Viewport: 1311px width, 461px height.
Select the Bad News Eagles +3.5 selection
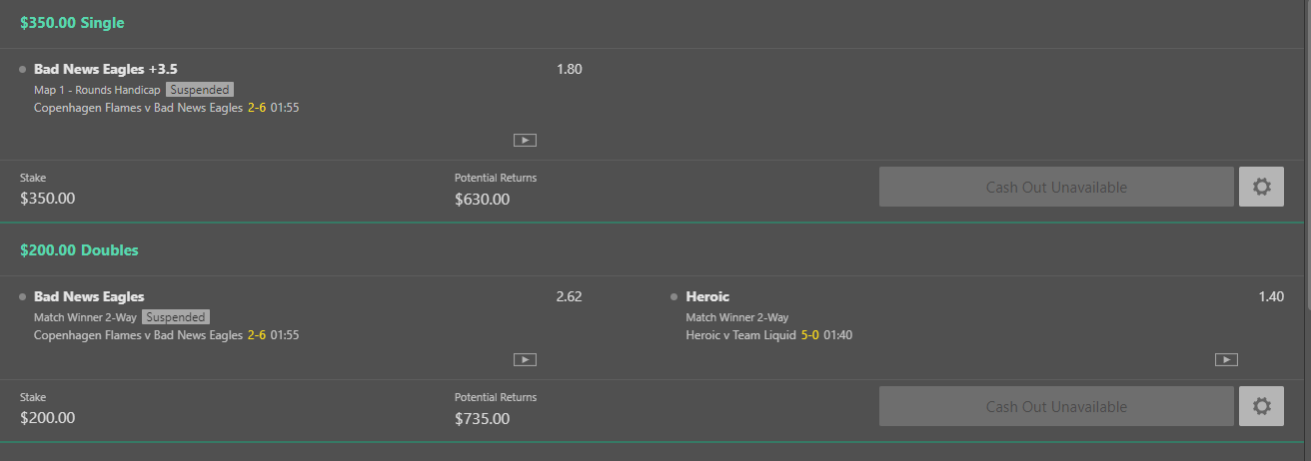pos(106,70)
